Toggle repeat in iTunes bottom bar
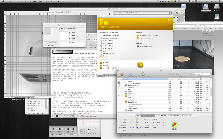This screenshot has width=223, height=139. coord(38,113)
